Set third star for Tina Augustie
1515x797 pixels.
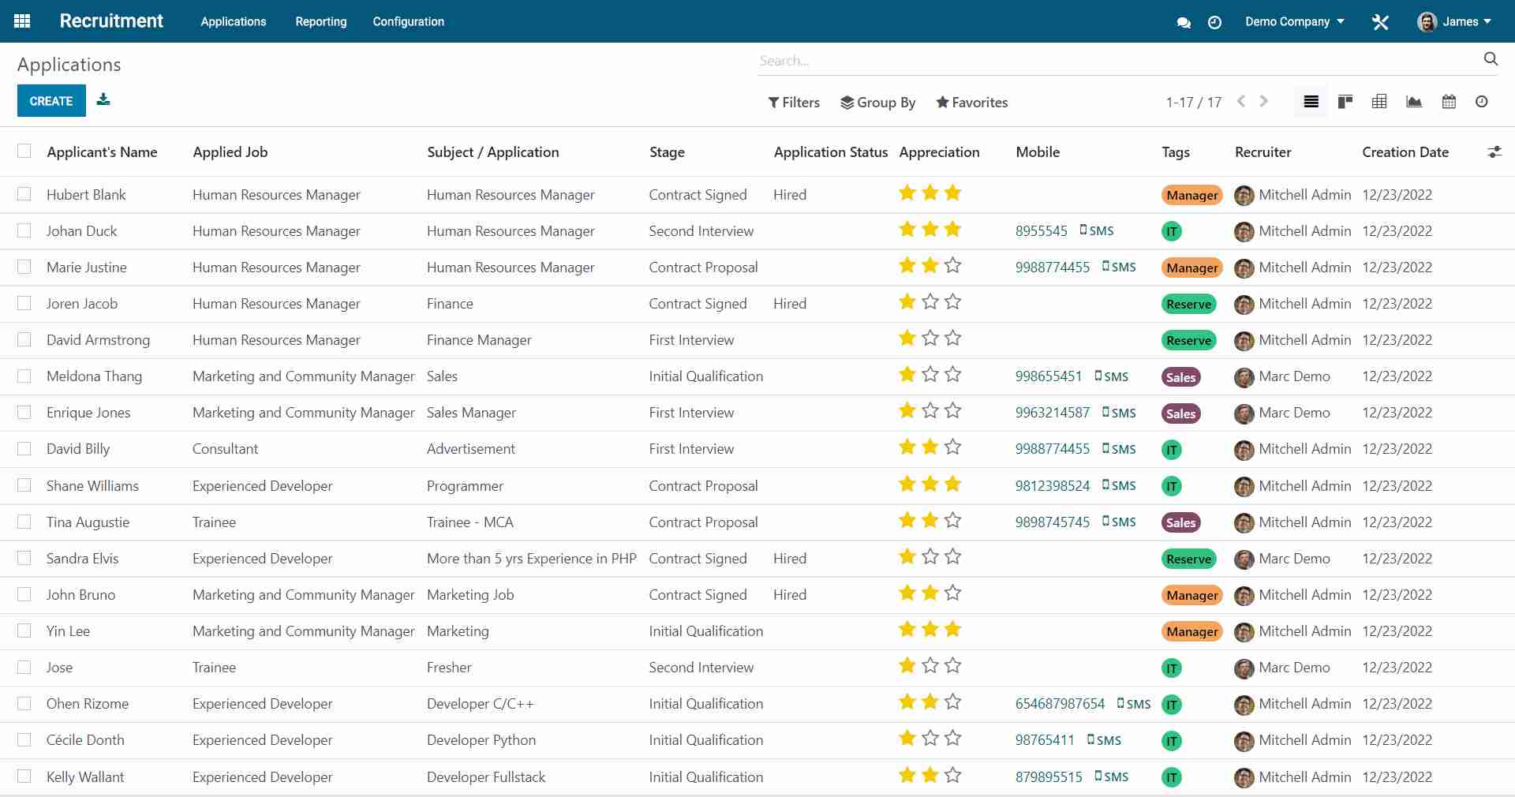coord(953,520)
